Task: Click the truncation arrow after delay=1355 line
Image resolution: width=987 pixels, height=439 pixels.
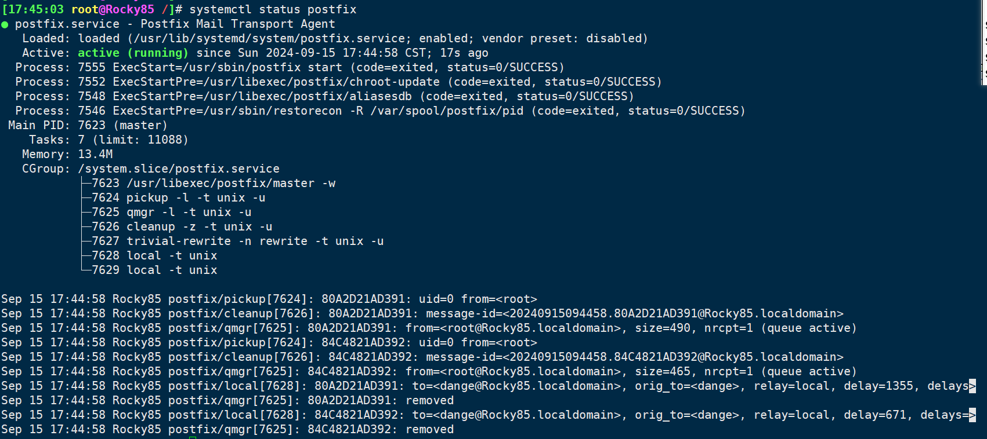Action: [x=972, y=386]
